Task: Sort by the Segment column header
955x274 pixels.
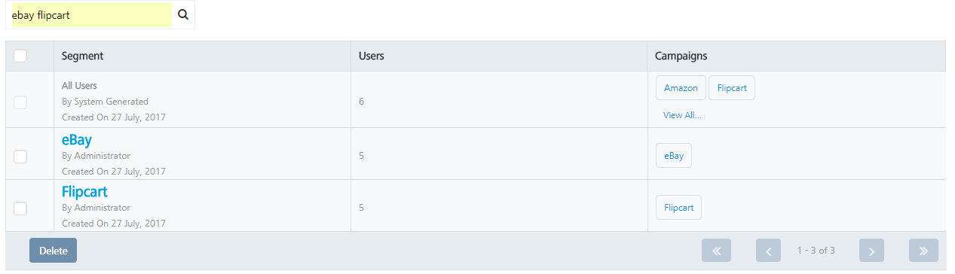Action: point(82,56)
